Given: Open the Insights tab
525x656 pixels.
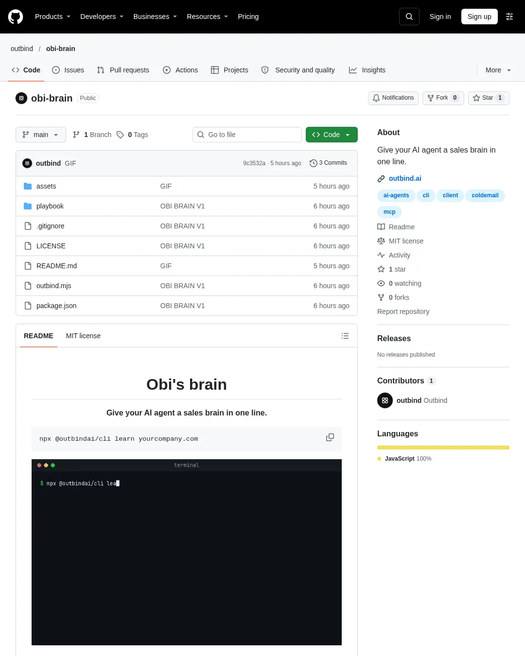Looking at the screenshot, I should tap(367, 70).
